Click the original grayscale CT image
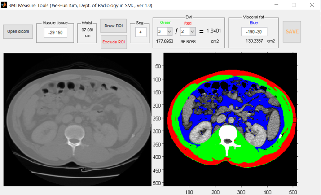This screenshot has height=195, width=321. [76, 119]
